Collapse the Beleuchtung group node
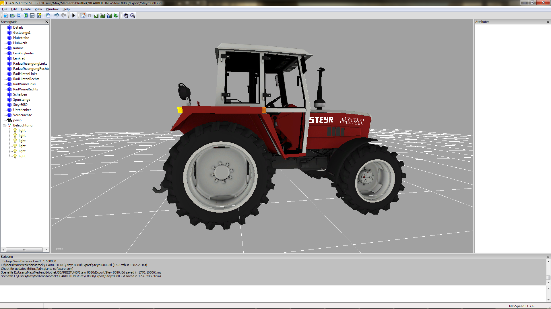This screenshot has height=309, width=551. (x=4, y=126)
